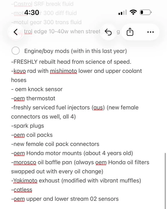The image size is (167, 209).
Task: Tap the Wi-Fi status icon
Action: point(133,12)
